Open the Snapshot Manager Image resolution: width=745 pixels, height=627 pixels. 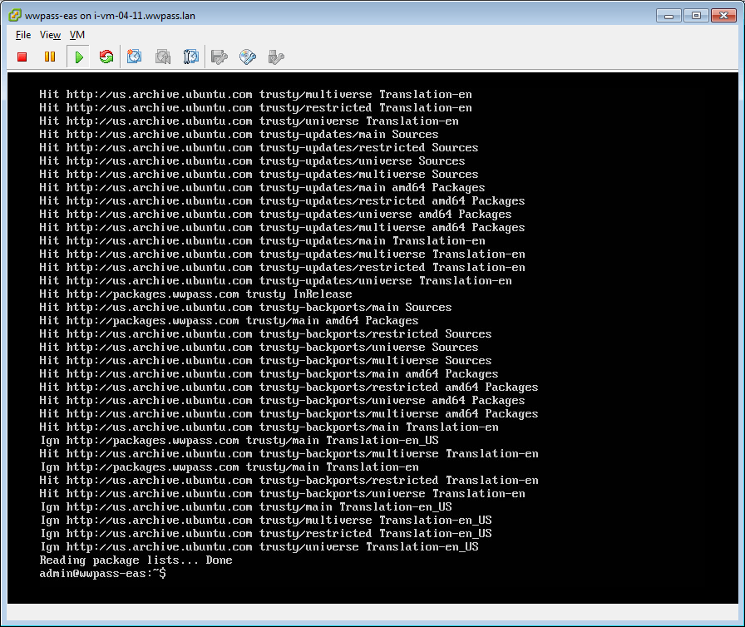coord(192,57)
